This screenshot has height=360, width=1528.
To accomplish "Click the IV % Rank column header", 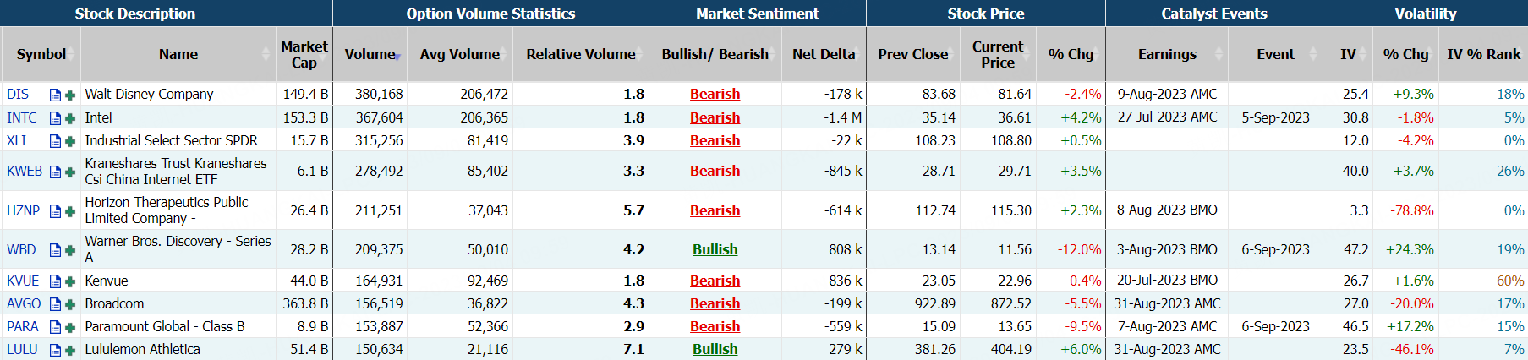I will [1483, 54].
